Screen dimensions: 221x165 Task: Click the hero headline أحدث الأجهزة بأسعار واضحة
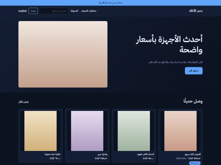[169, 44]
